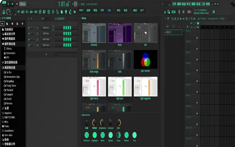Click the Brightness knob
Viewport: 235px width, 147px height.
pyautogui.click(x=102, y=122)
